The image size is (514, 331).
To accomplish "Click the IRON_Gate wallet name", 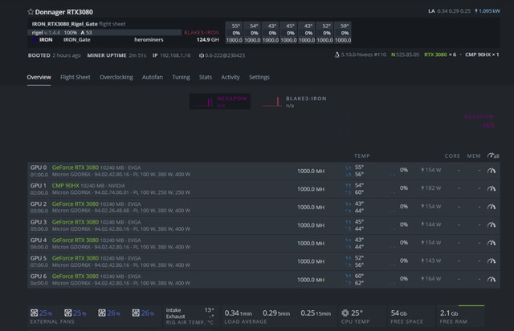I will coord(77,39).
